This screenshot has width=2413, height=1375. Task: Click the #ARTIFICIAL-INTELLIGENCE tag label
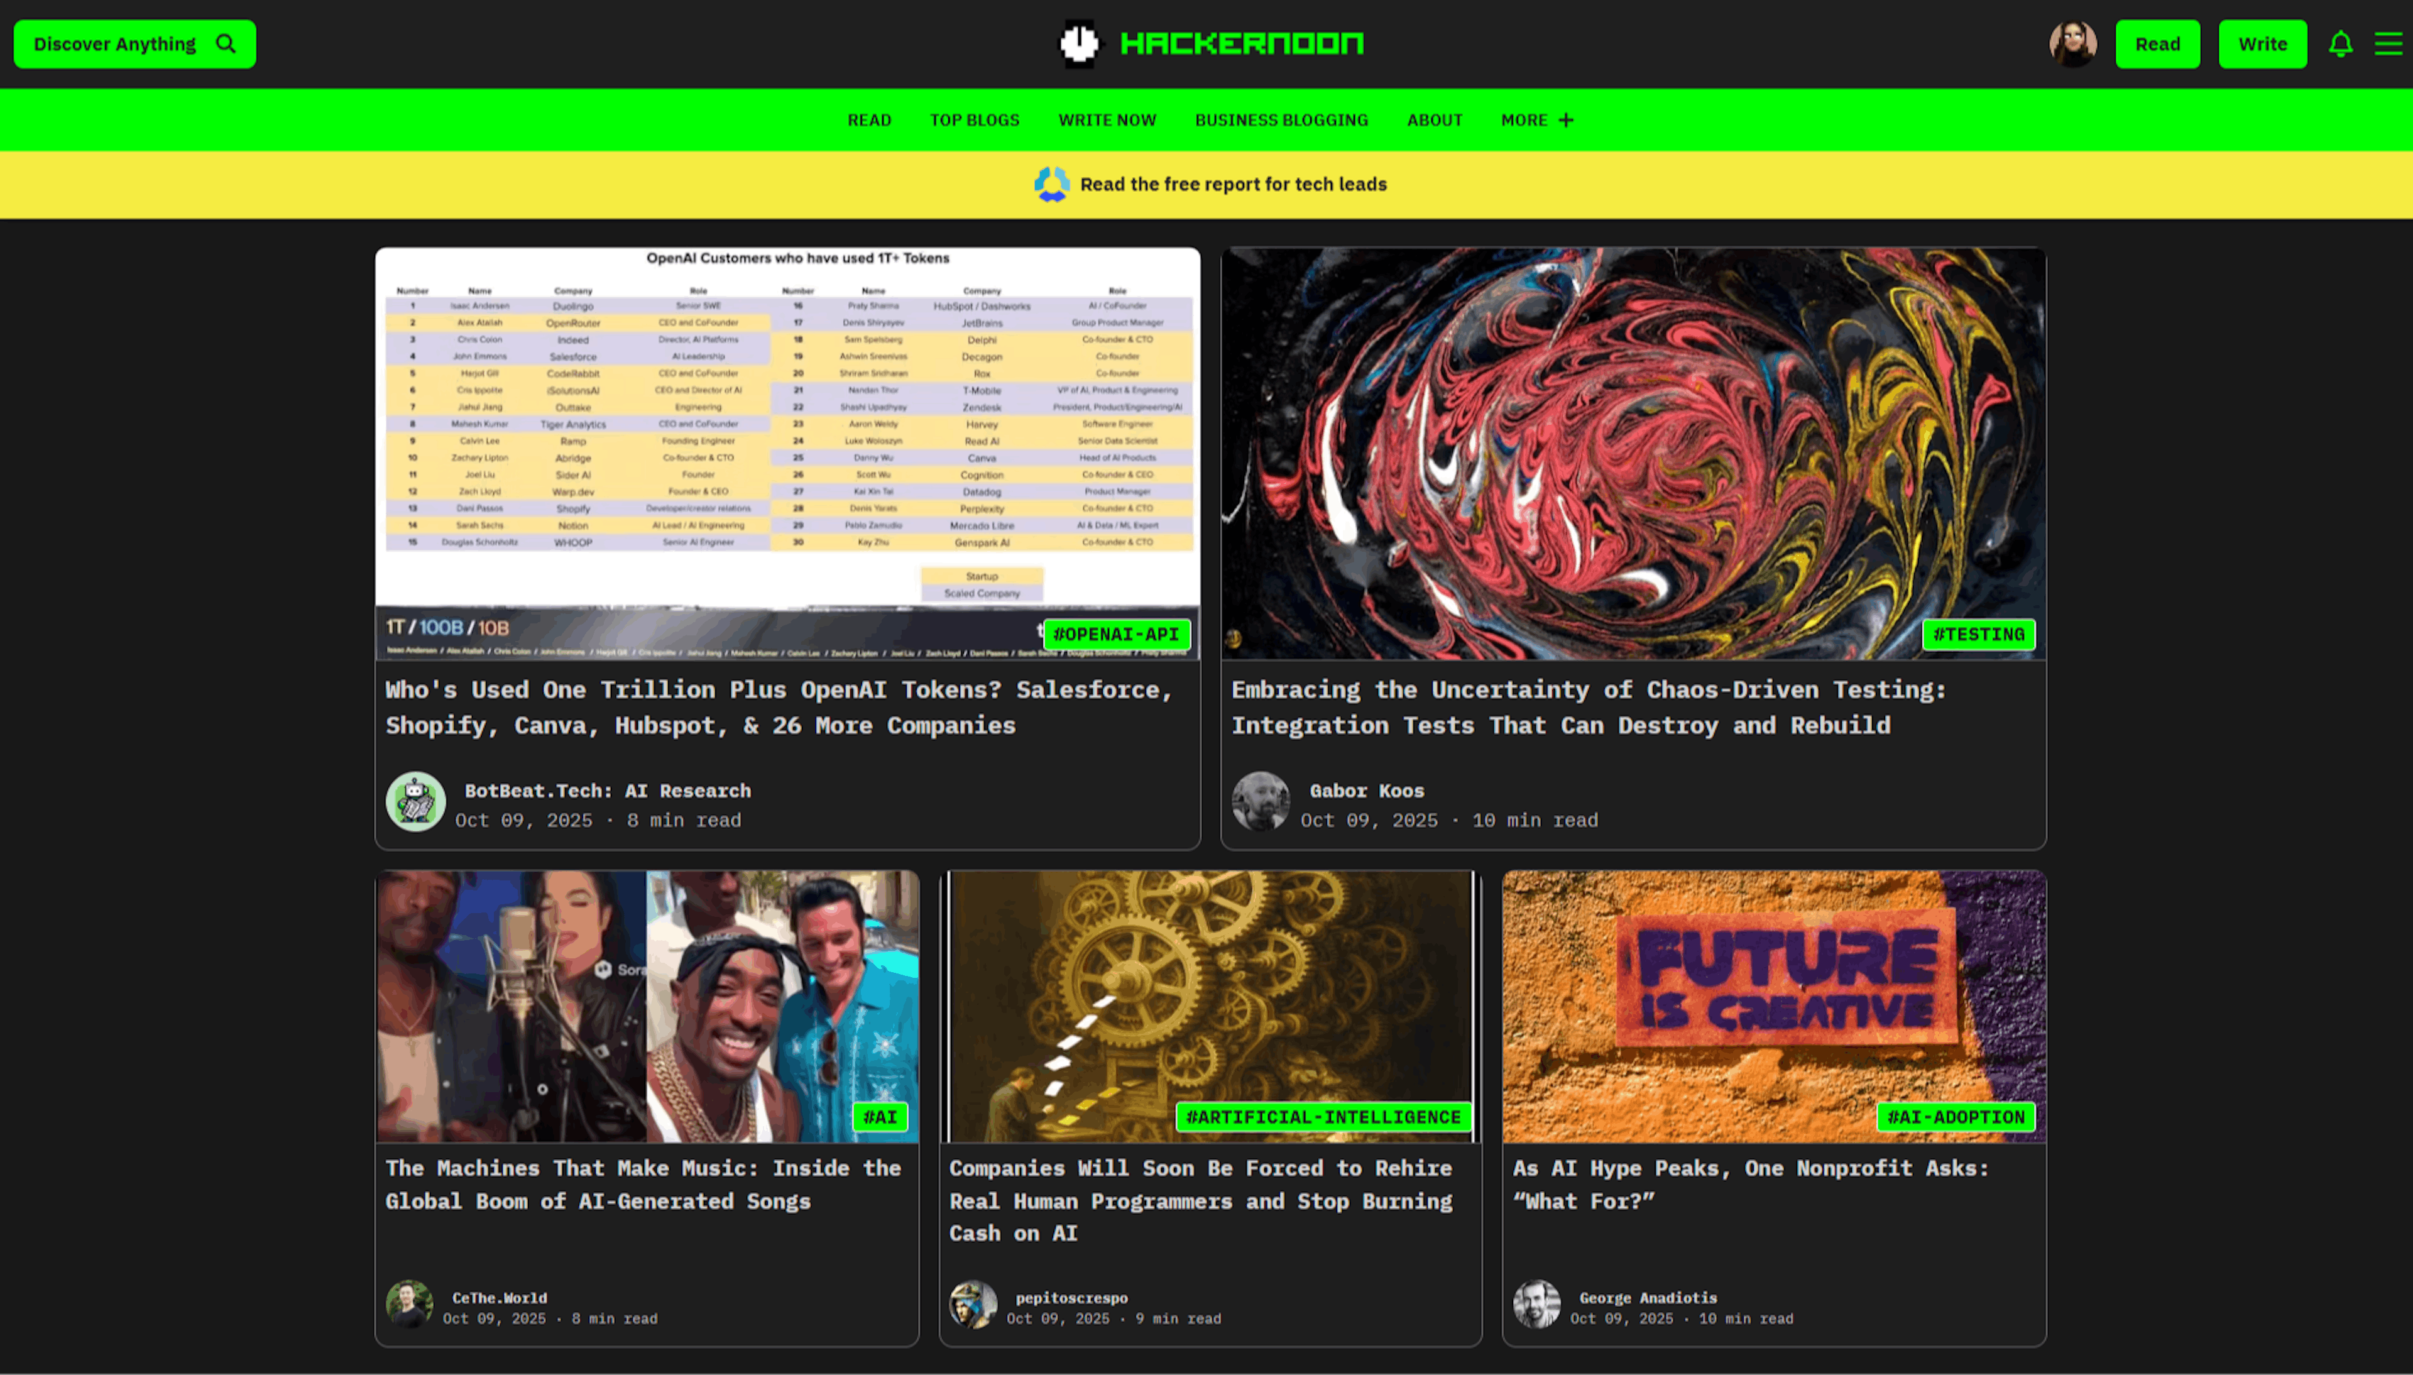pos(1323,1117)
